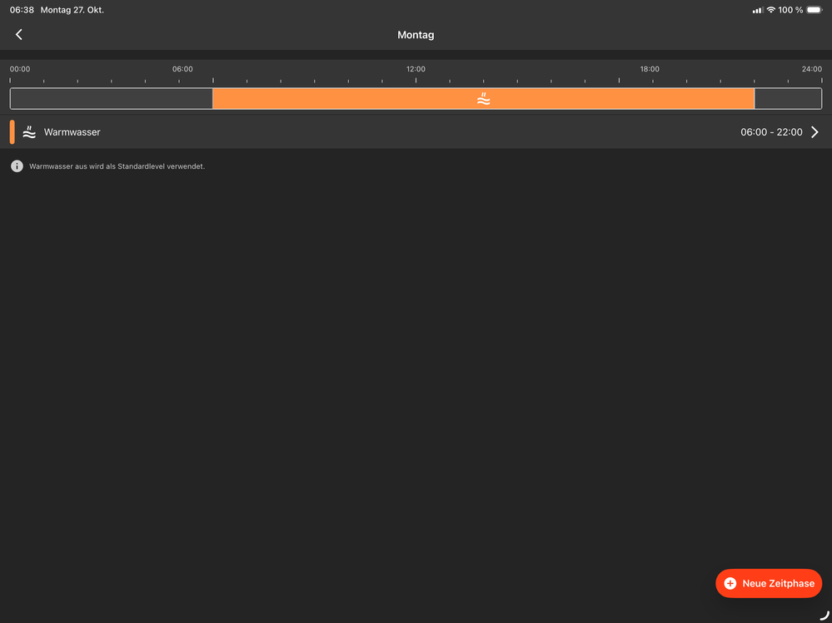Click the 12:00 timeline label

coord(416,69)
